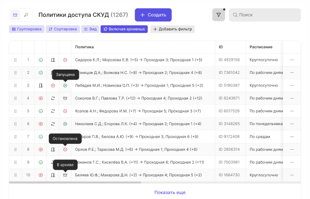Click Добавить фильтр button
Screen dimensions: 310x199
click(x=172, y=29)
